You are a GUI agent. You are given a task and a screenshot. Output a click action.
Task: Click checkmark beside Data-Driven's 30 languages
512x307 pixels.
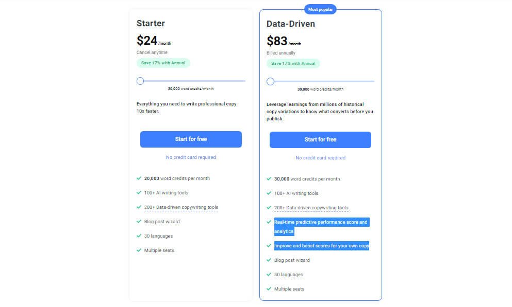269,275
